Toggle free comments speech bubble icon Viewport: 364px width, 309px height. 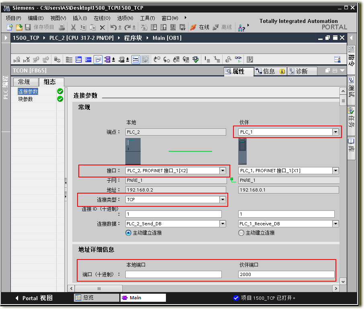98,60
